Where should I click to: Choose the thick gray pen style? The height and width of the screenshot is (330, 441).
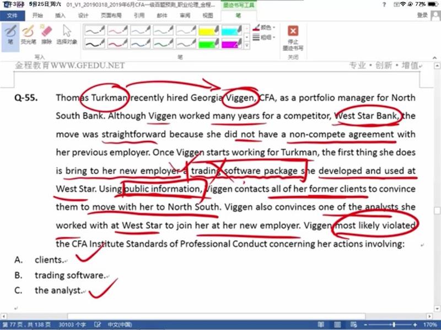(x=186, y=43)
